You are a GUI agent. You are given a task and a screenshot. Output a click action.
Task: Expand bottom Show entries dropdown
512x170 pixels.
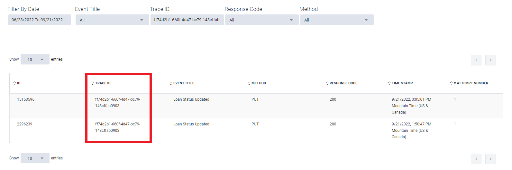click(x=35, y=158)
